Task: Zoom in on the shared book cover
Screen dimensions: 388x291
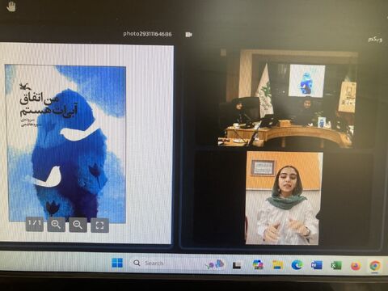Action: click(x=56, y=224)
